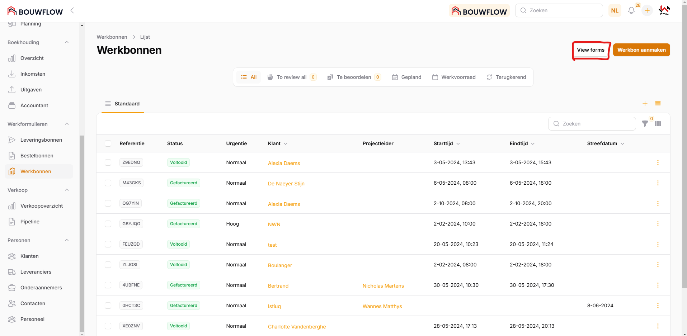Click the Werkbon aanmaken button
This screenshot has height=336, width=687.
pos(641,50)
